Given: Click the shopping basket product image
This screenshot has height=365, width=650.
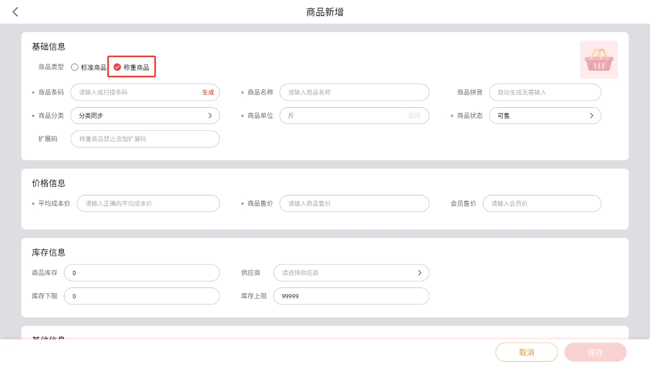Looking at the screenshot, I should 598,60.
